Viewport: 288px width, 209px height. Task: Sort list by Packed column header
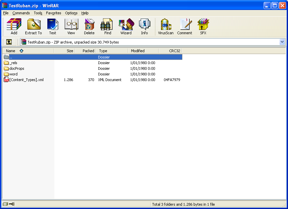click(x=88, y=51)
